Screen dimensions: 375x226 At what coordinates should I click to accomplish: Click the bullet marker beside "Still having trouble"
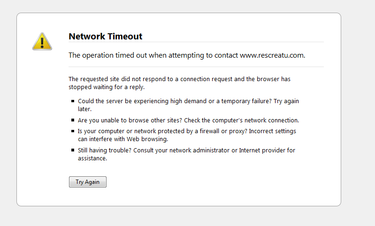click(x=73, y=150)
